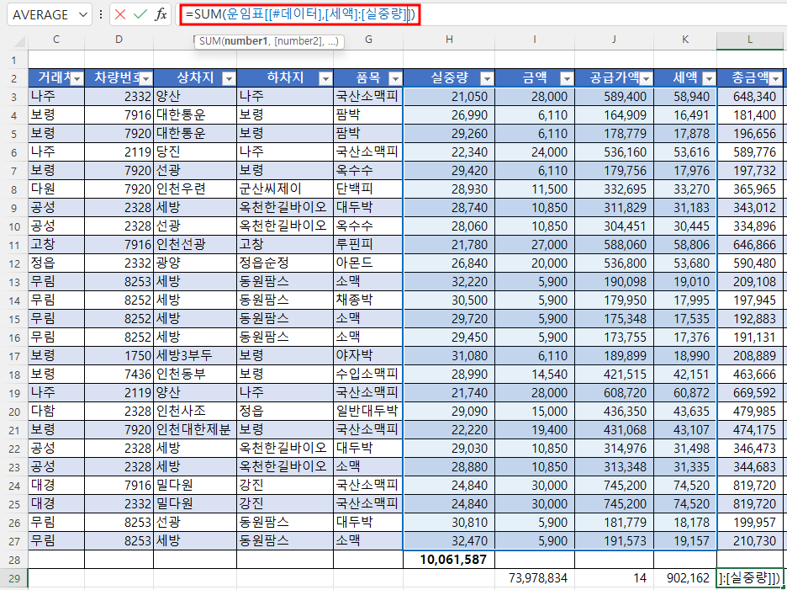Screen dimensions: 787x590
Task: Open the 품목 column filter dropdown
Action: point(395,78)
